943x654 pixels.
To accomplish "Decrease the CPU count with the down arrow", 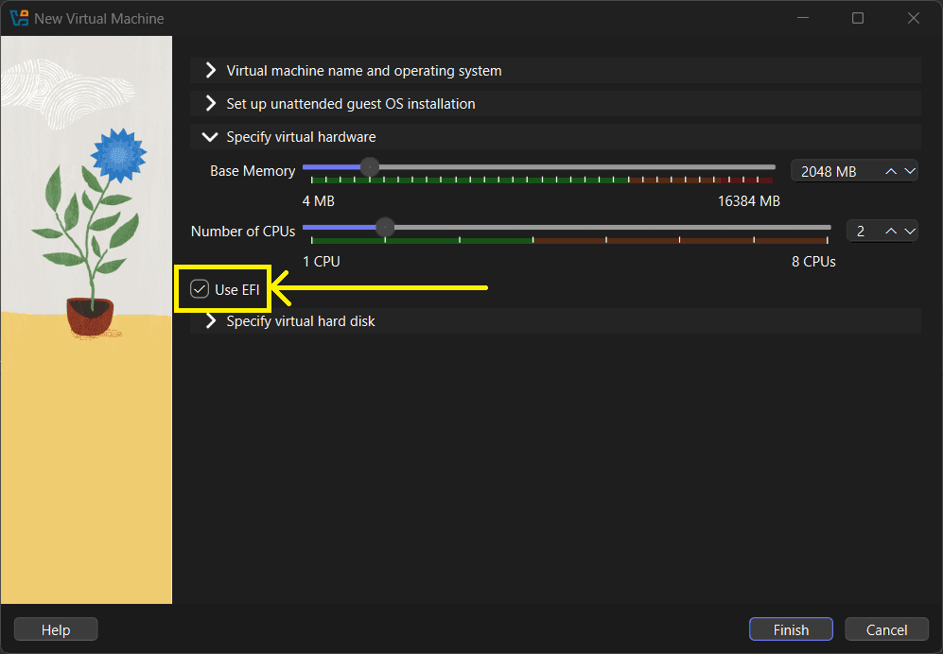I will [910, 231].
